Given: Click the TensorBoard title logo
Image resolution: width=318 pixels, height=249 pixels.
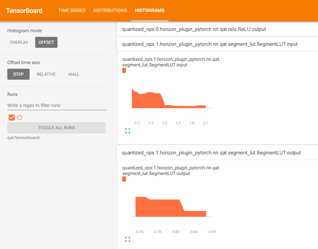Looking at the screenshot, I should coord(24,11).
